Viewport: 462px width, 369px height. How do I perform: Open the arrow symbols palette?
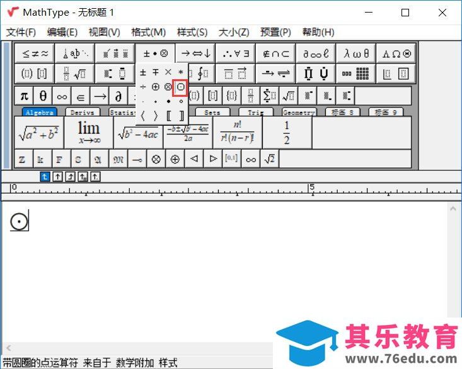coord(195,53)
